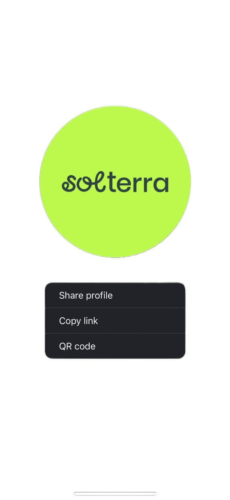This screenshot has height=500, width=230.
Task: Tap the right side of the QR code row
Action: click(x=162, y=346)
